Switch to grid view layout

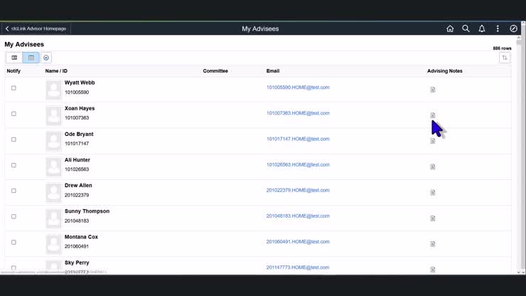pyautogui.click(x=31, y=58)
